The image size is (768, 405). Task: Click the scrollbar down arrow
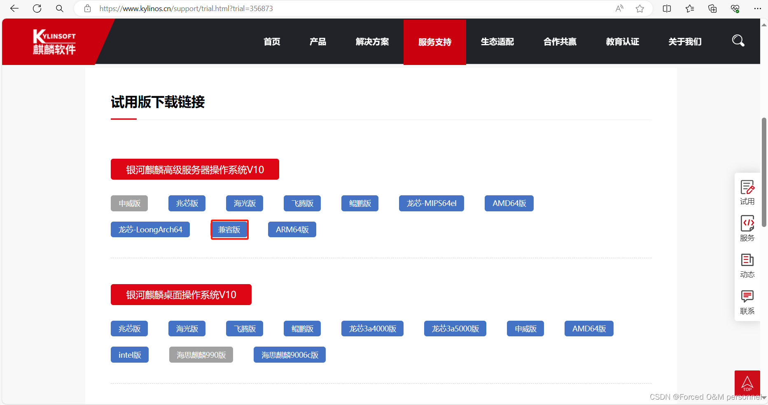click(764, 398)
